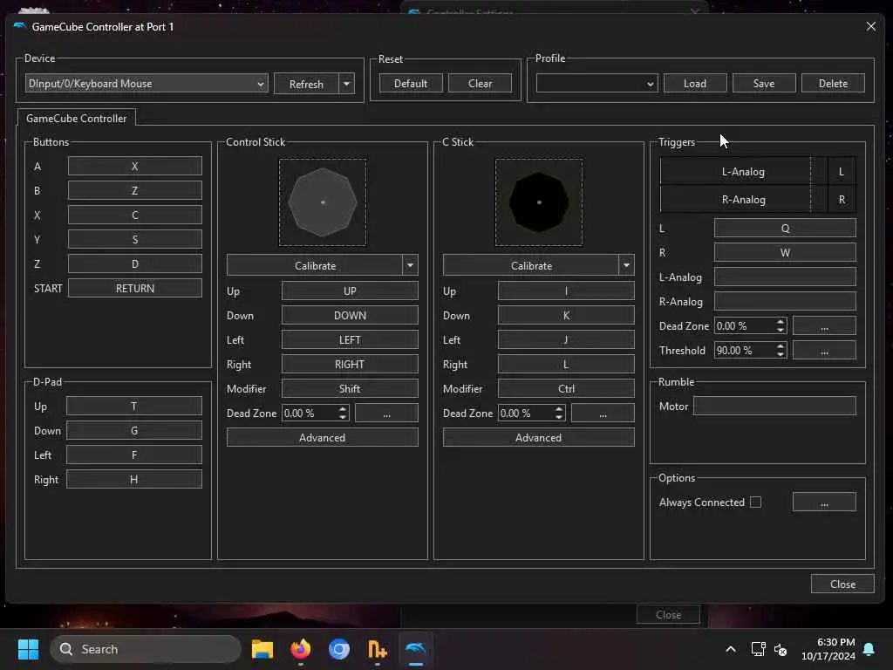Screen dimensions: 893x670
Task: Open File Explorer from the taskbar
Action: coord(262,649)
